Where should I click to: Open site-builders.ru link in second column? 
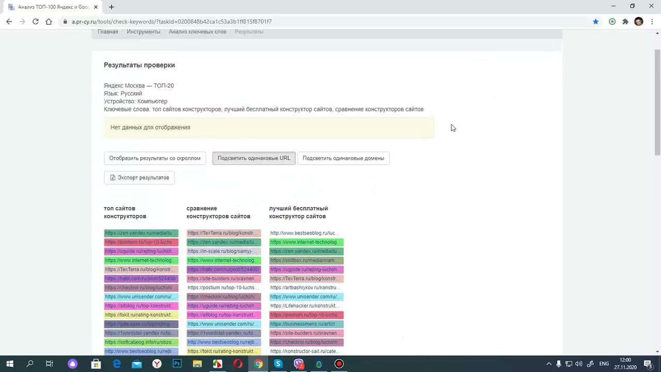[224, 278]
